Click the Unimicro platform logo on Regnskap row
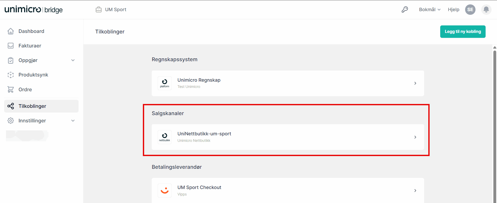Viewport: 497px width, 203px height. pyautogui.click(x=164, y=83)
